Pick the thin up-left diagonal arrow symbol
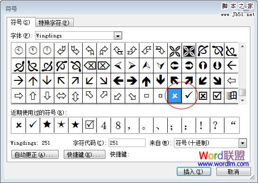 pyautogui.click(x=61, y=80)
